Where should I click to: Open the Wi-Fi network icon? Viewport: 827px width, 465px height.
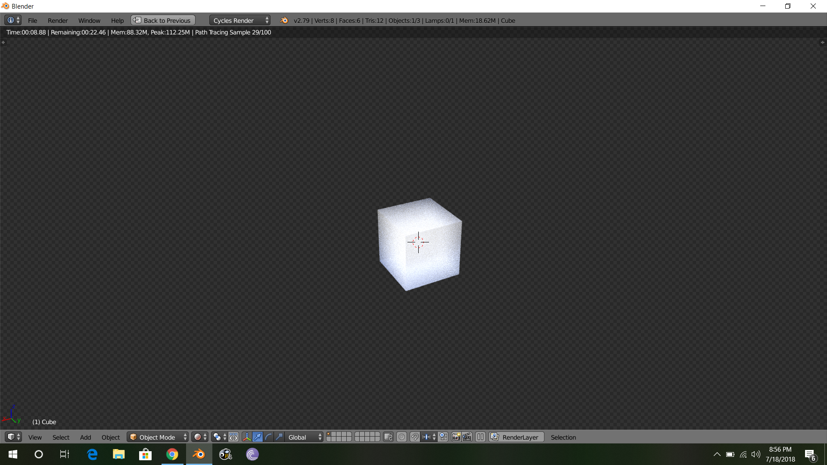(743, 454)
